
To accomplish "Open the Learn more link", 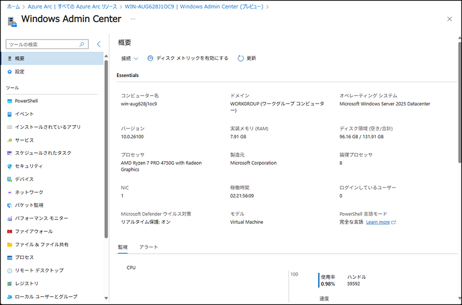I will click(x=378, y=222).
